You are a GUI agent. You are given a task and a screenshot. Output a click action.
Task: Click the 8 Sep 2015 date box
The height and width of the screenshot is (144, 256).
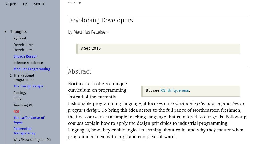coord(158,49)
